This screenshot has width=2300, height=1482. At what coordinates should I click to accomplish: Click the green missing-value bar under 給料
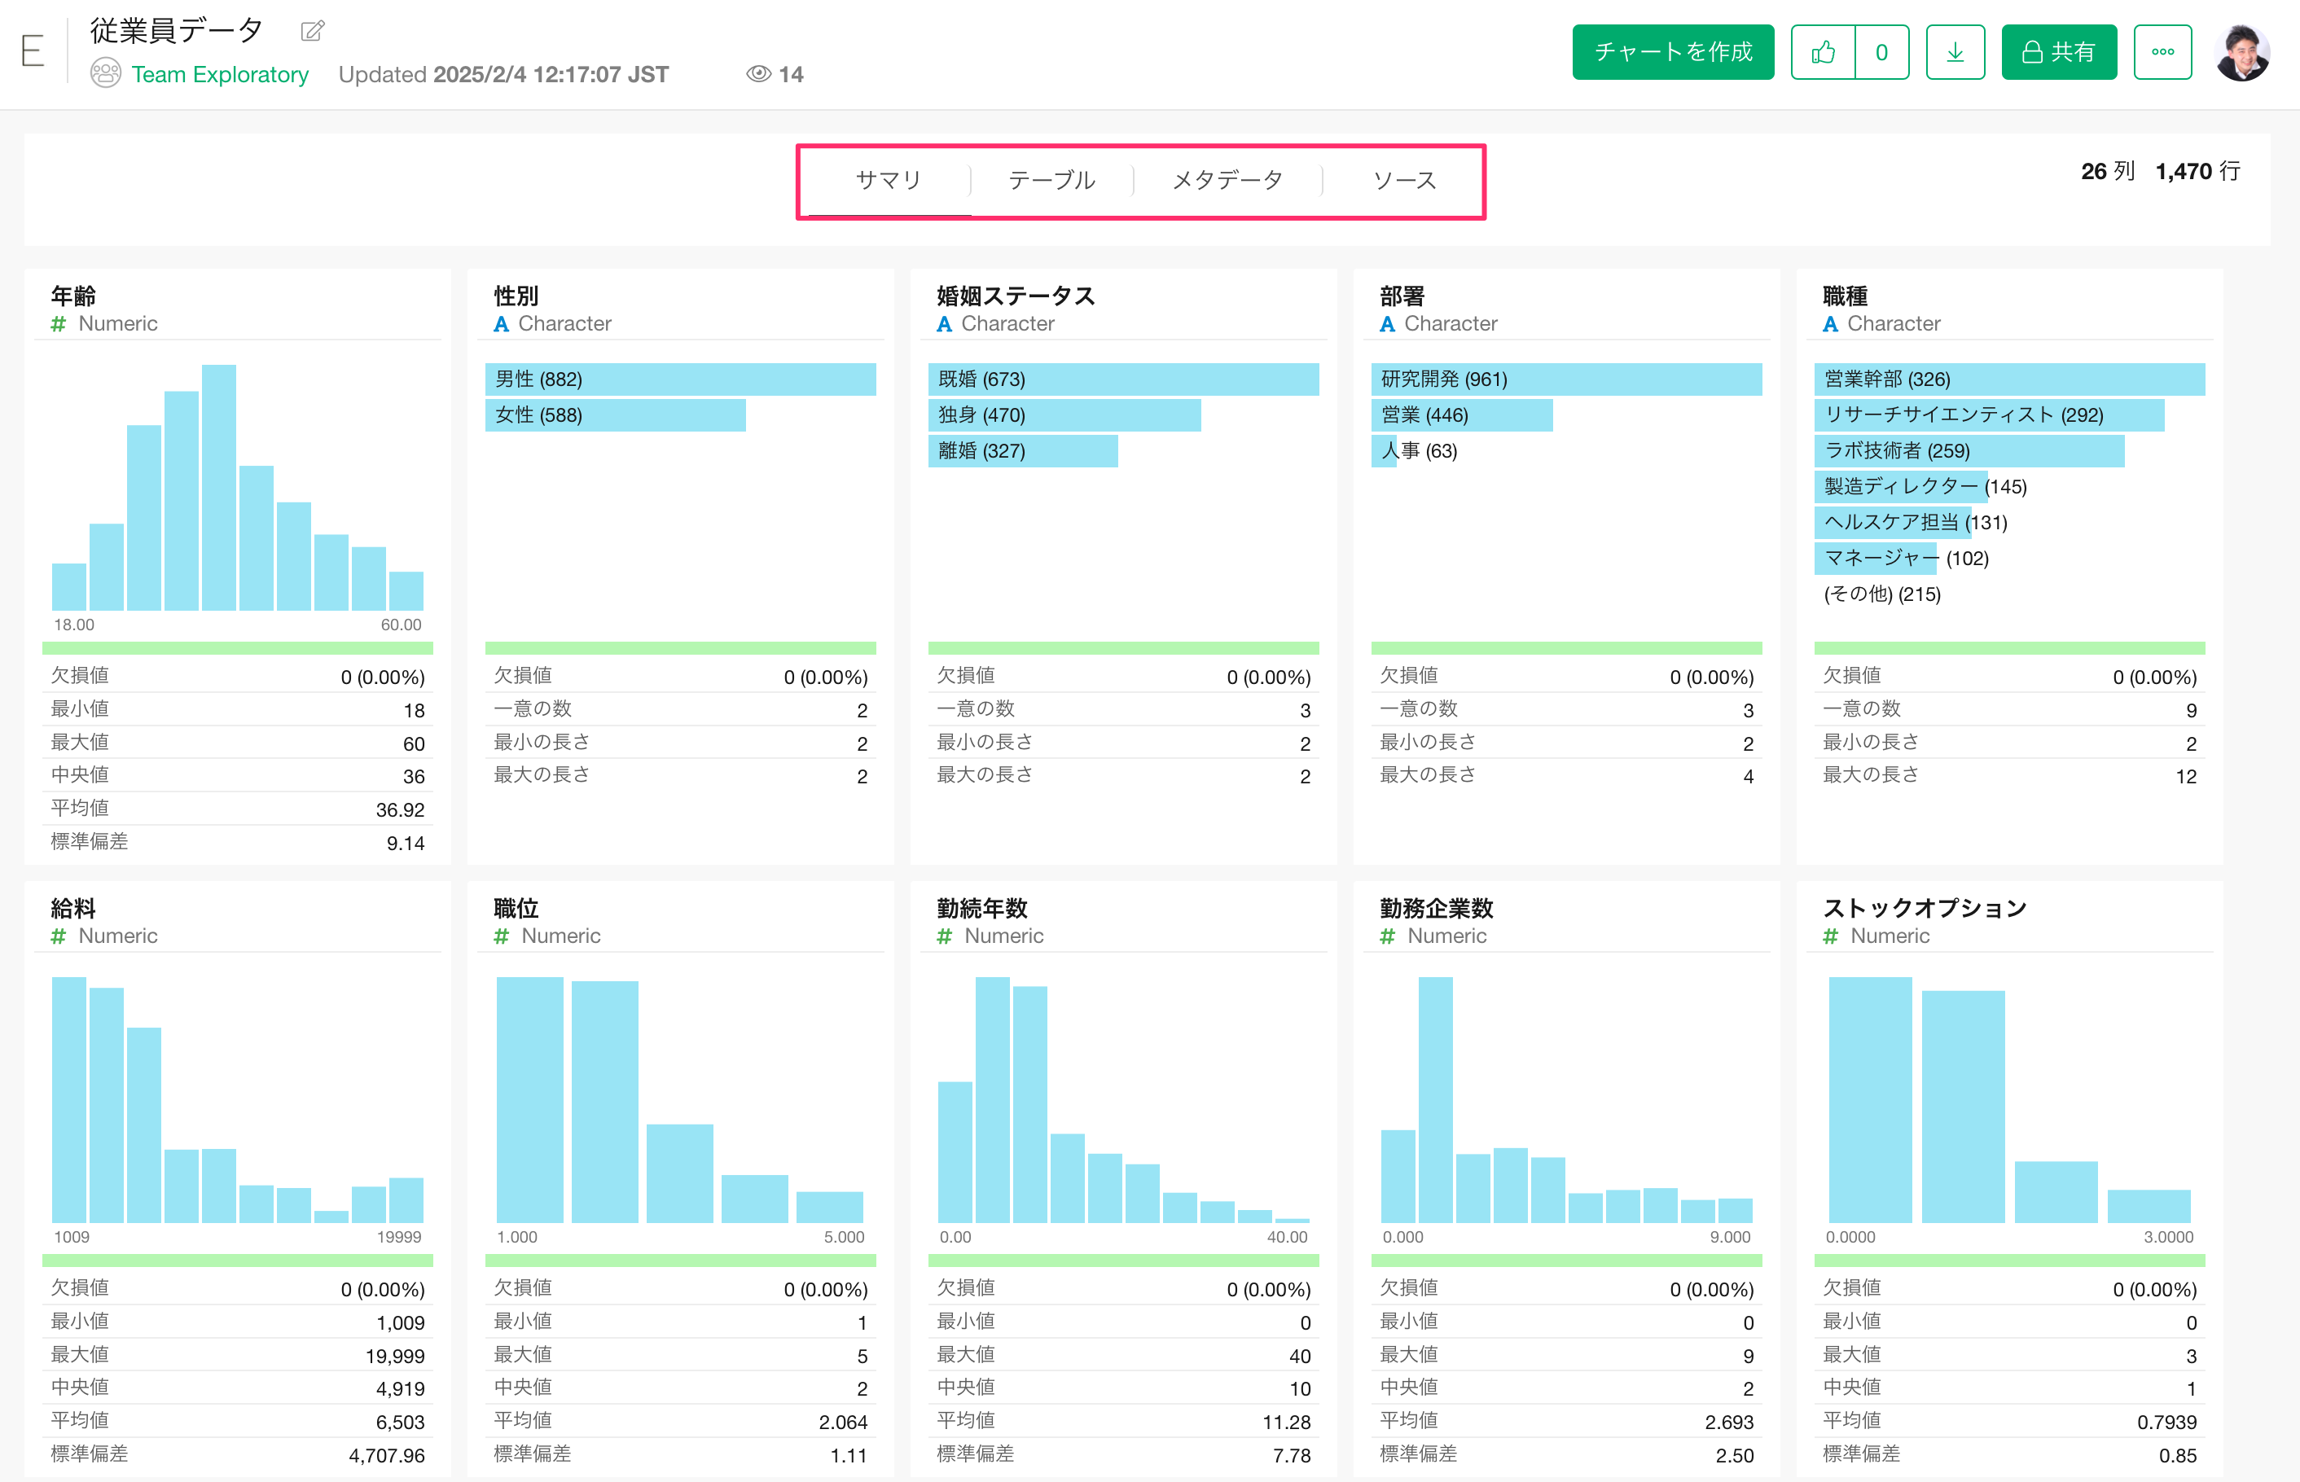[x=237, y=1260]
